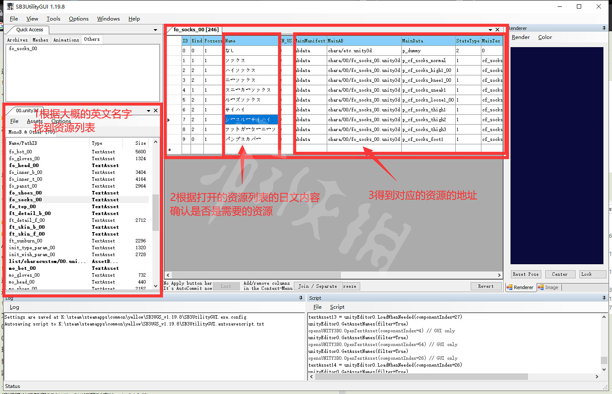The height and width of the screenshot is (394, 612).
Task: Click the Name column header in grid
Action: tap(251, 41)
